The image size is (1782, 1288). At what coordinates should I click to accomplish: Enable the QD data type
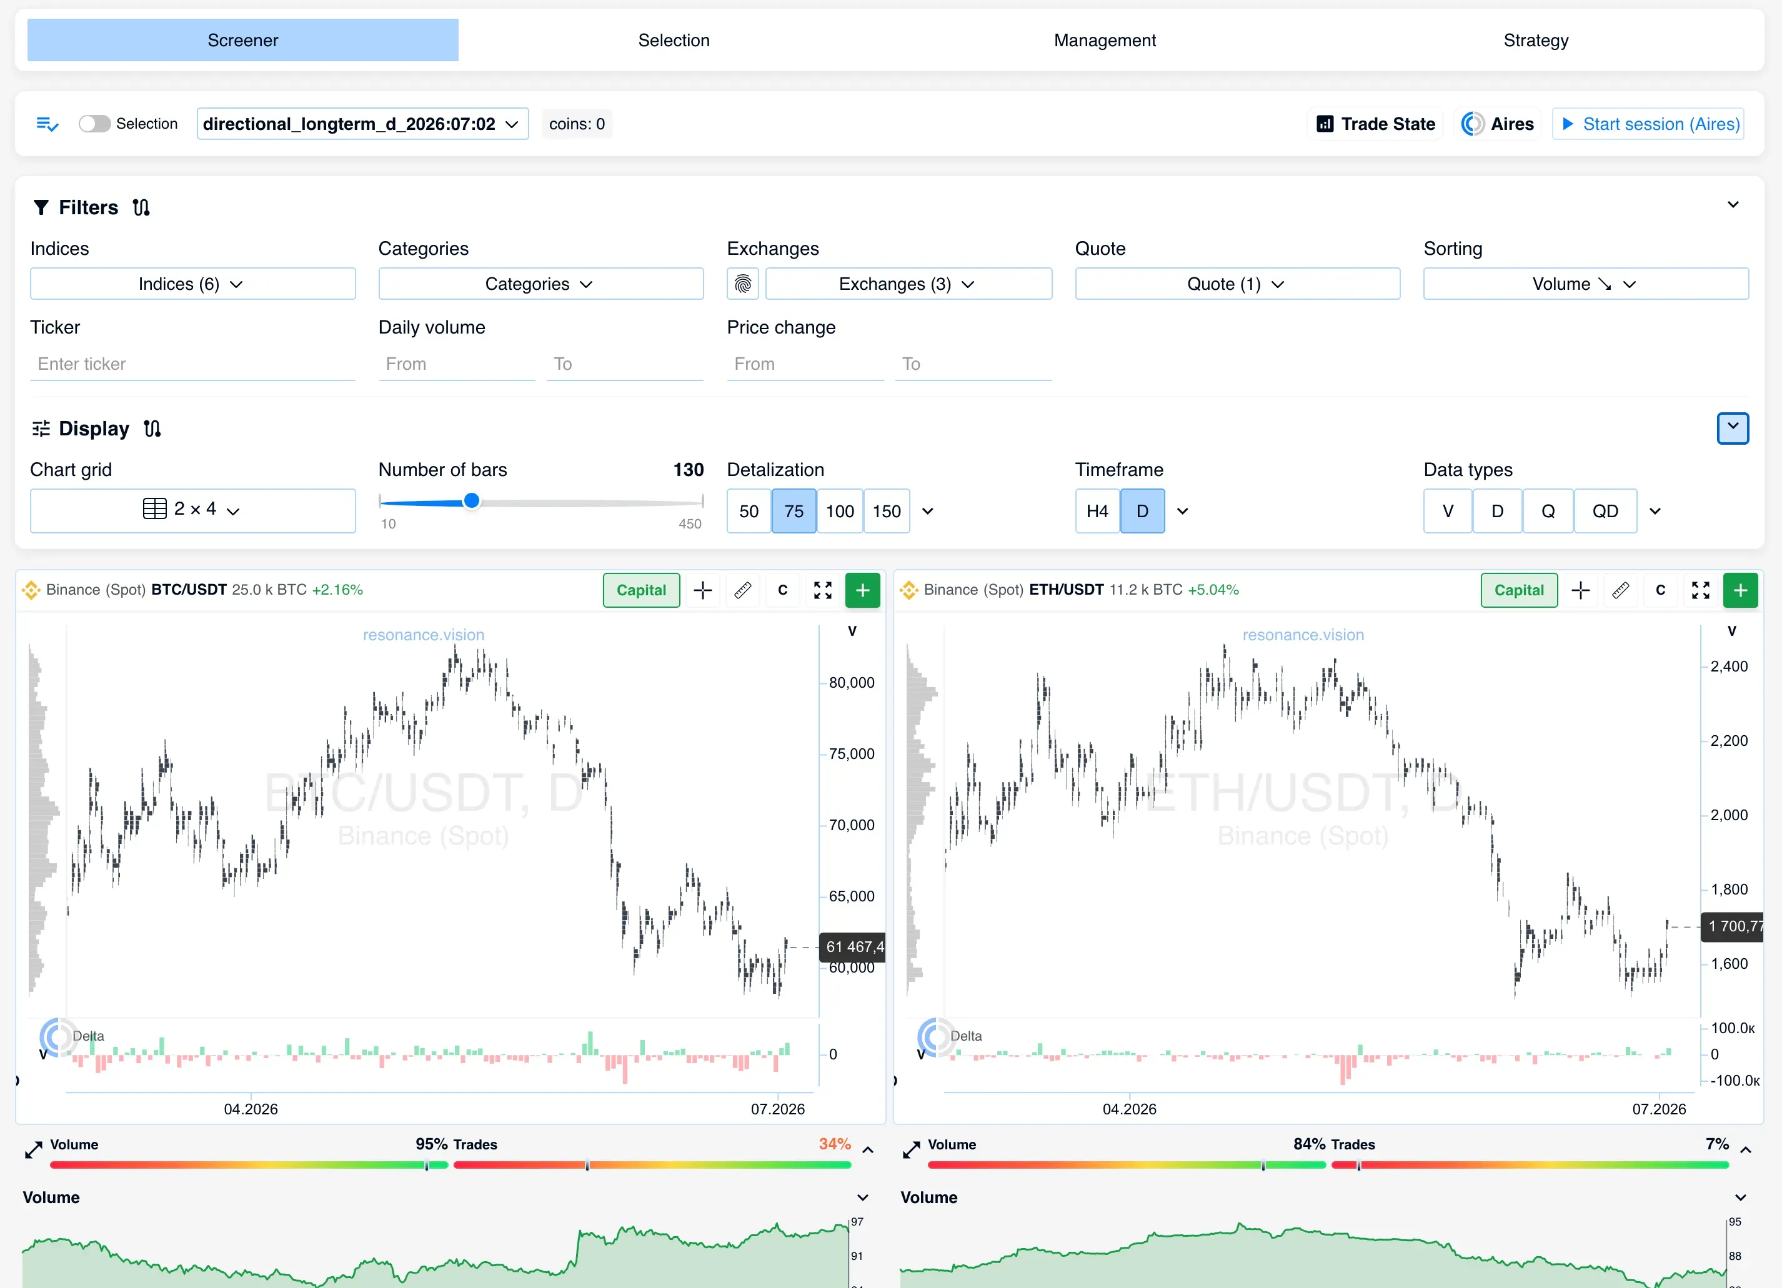pyautogui.click(x=1605, y=512)
